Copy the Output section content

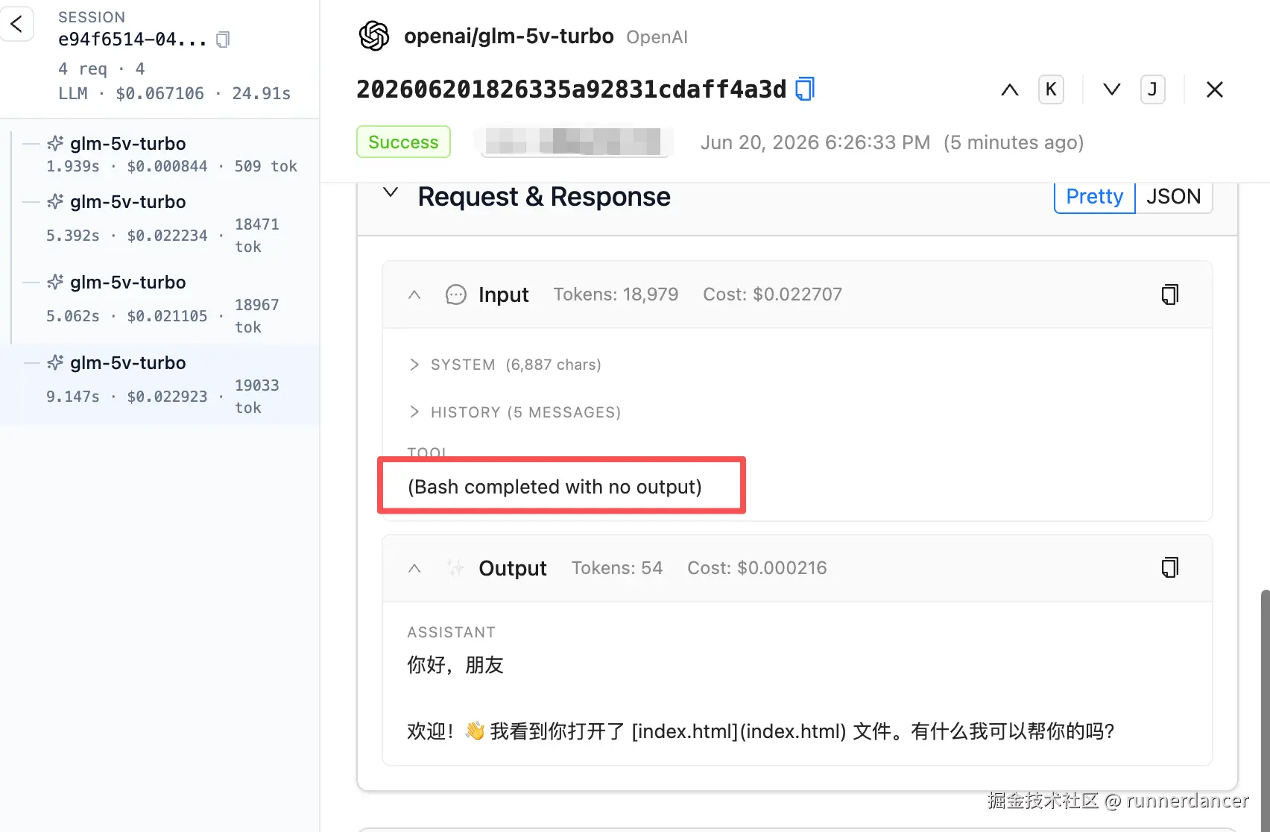[1170, 568]
